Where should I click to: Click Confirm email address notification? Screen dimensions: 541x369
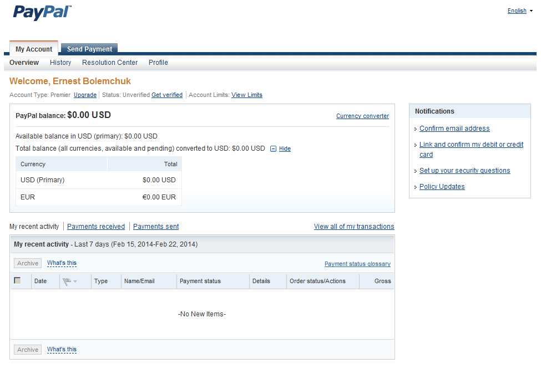pyautogui.click(x=454, y=129)
